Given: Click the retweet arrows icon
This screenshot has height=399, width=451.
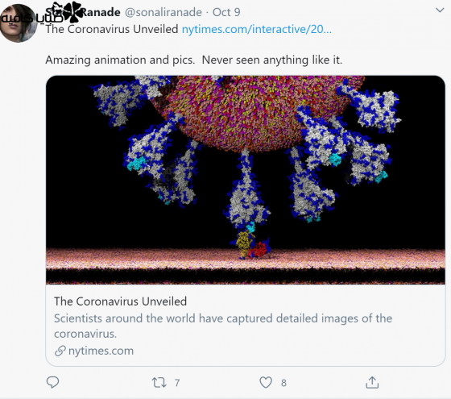Looking at the screenshot, I should 159,383.
